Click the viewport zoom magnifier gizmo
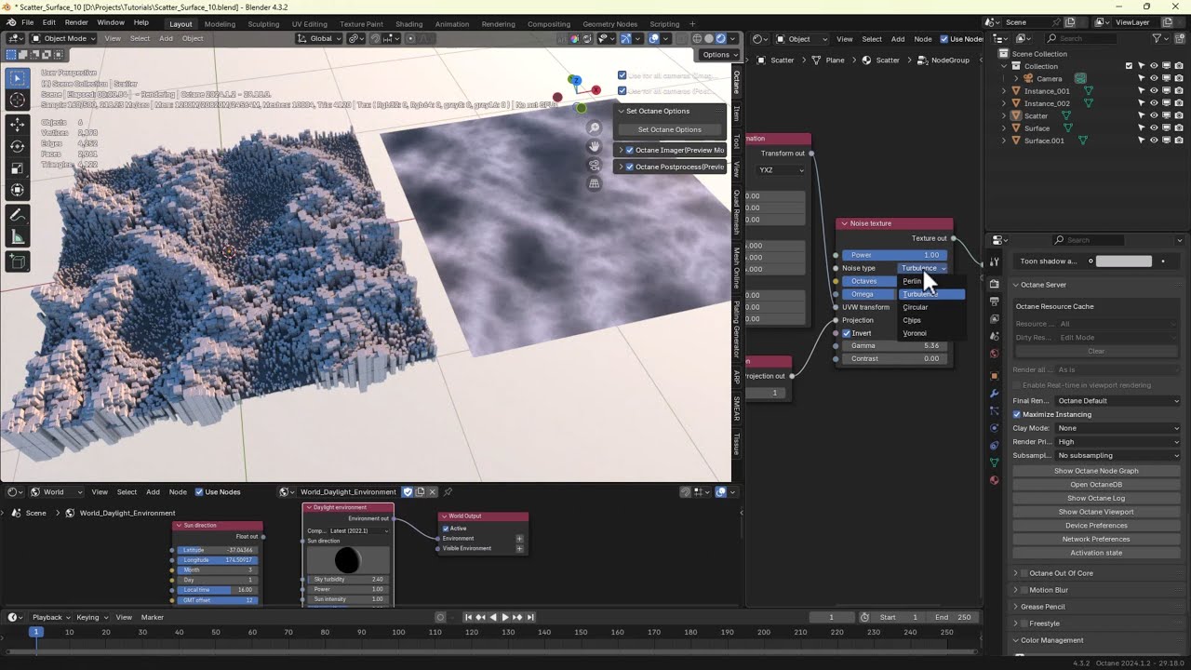Viewport: 1191px width, 670px height. point(595,127)
